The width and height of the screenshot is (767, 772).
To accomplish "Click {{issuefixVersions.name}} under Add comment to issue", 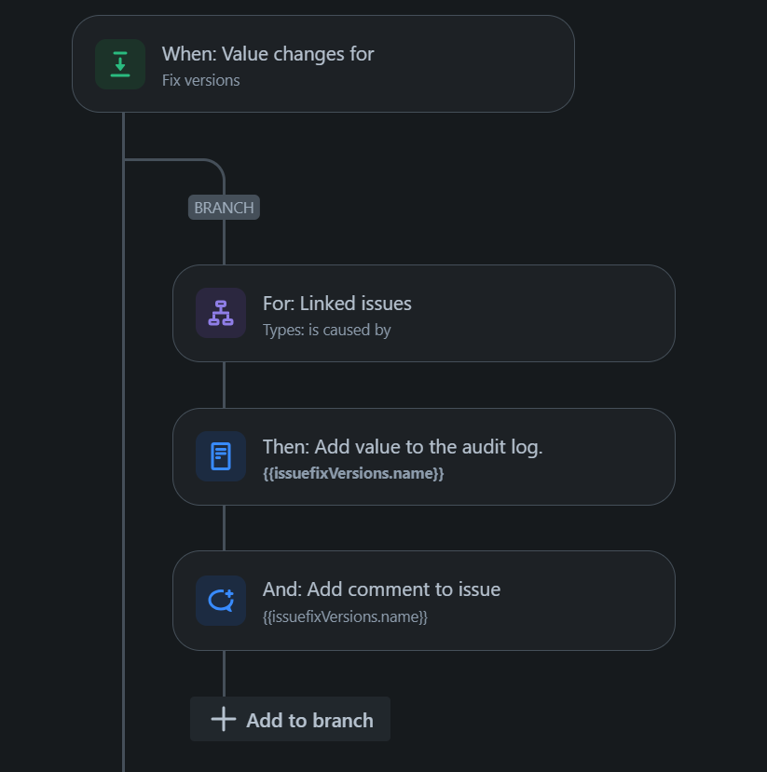I will click(x=345, y=616).
